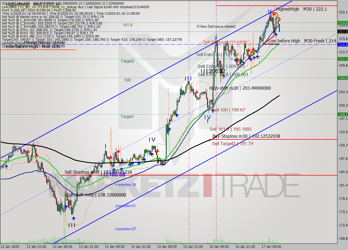Screen dimensions: 348x250
Task: Click the 'I I I' wave label at the chart low
Action: (72, 225)
